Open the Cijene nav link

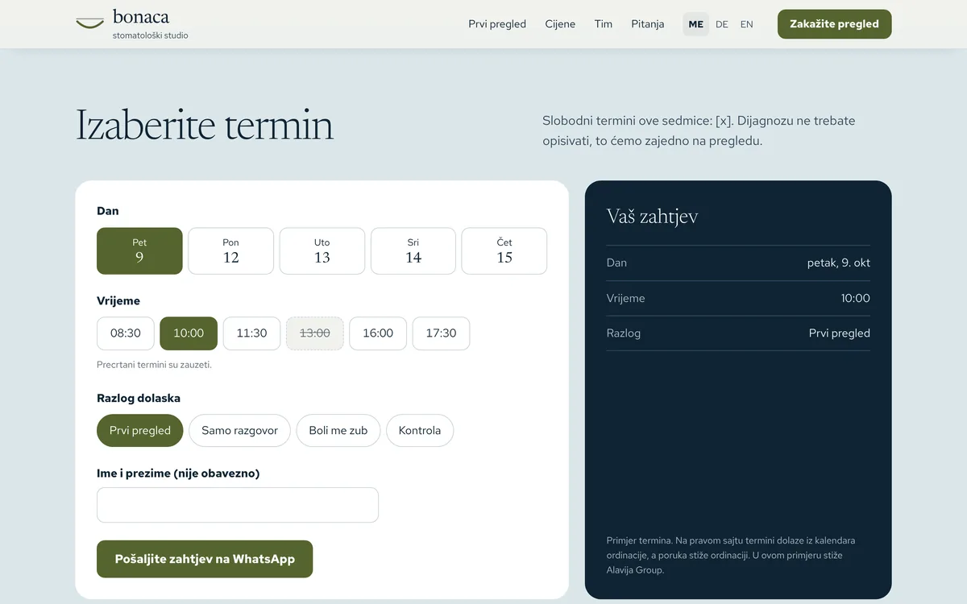pyautogui.click(x=560, y=24)
